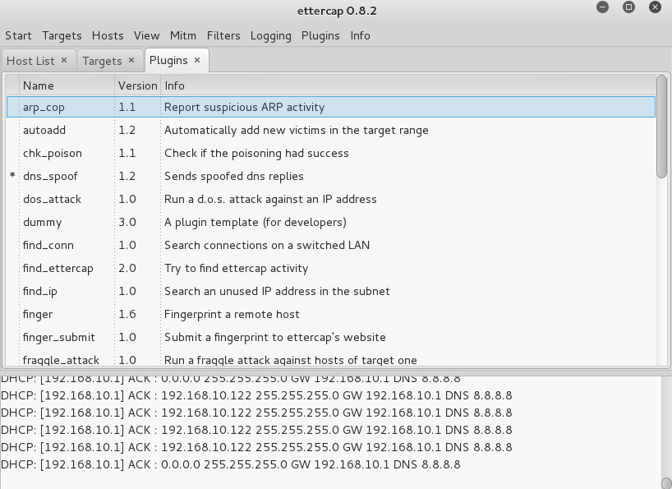Sort plugins by the Name column header
Screen dimensions: 672x489
[67, 85]
